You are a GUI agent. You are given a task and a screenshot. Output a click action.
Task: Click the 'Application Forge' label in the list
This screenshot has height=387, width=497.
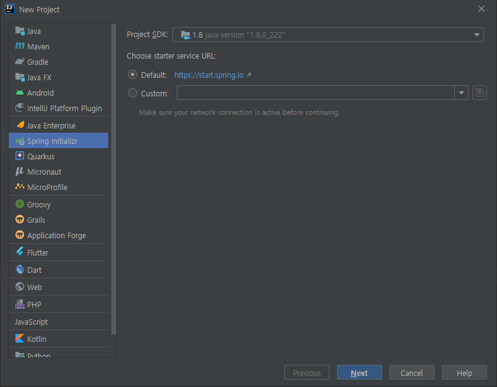tap(56, 235)
